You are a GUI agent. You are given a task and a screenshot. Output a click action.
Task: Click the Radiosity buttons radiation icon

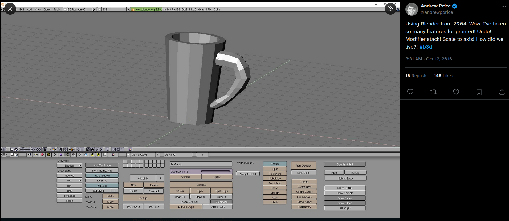[98, 155]
